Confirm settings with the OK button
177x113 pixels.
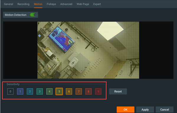click(x=126, y=109)
